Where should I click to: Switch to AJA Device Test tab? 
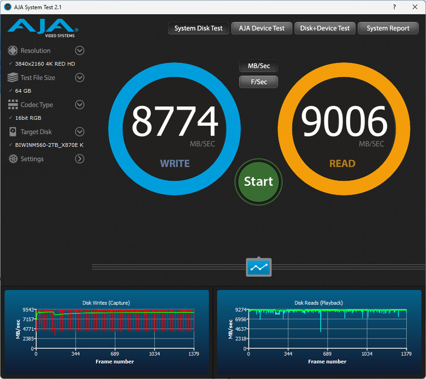262,28
